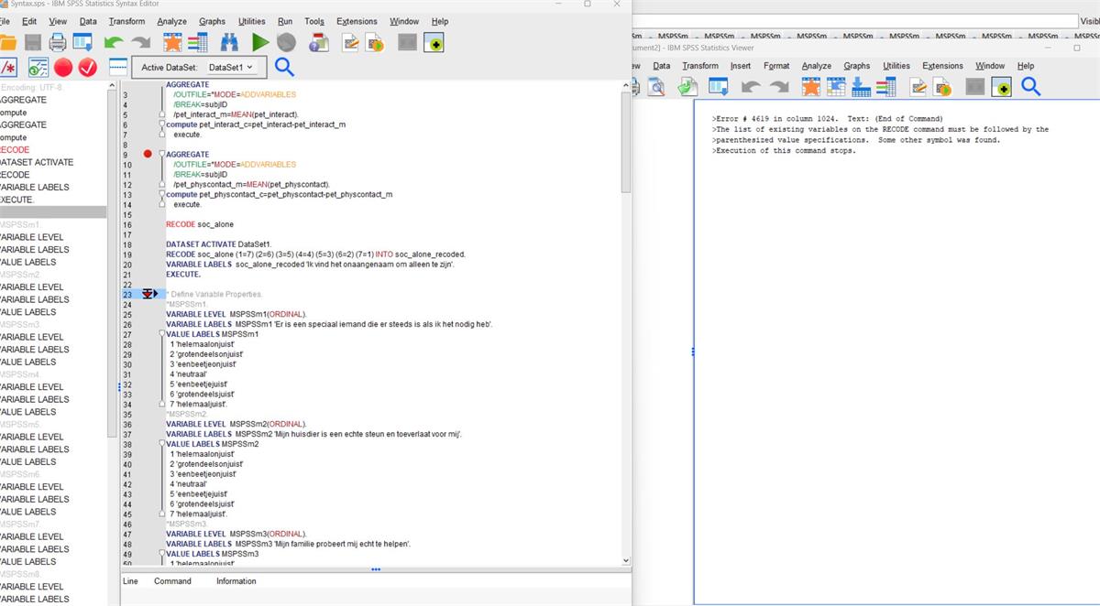Screen dimensions: 1100x606
Task: Undo the last edit in the Syntax Editor
Action: click(114, 42)
